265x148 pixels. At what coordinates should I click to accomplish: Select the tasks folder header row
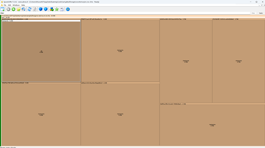tap(133, 17)
